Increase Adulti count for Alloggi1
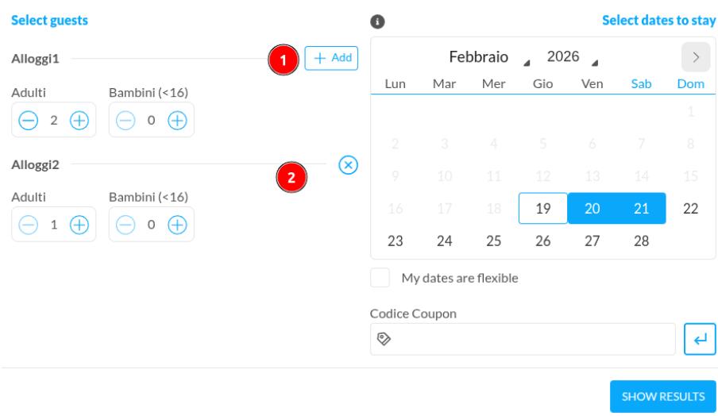Image resolution: width=718 pixels, height=416 pixels. pyautogui.click(x=79, y=120)
